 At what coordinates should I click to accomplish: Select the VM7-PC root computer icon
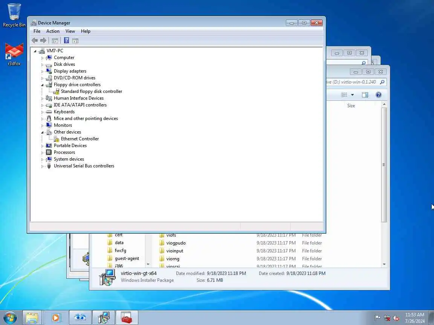pos(42,50)
